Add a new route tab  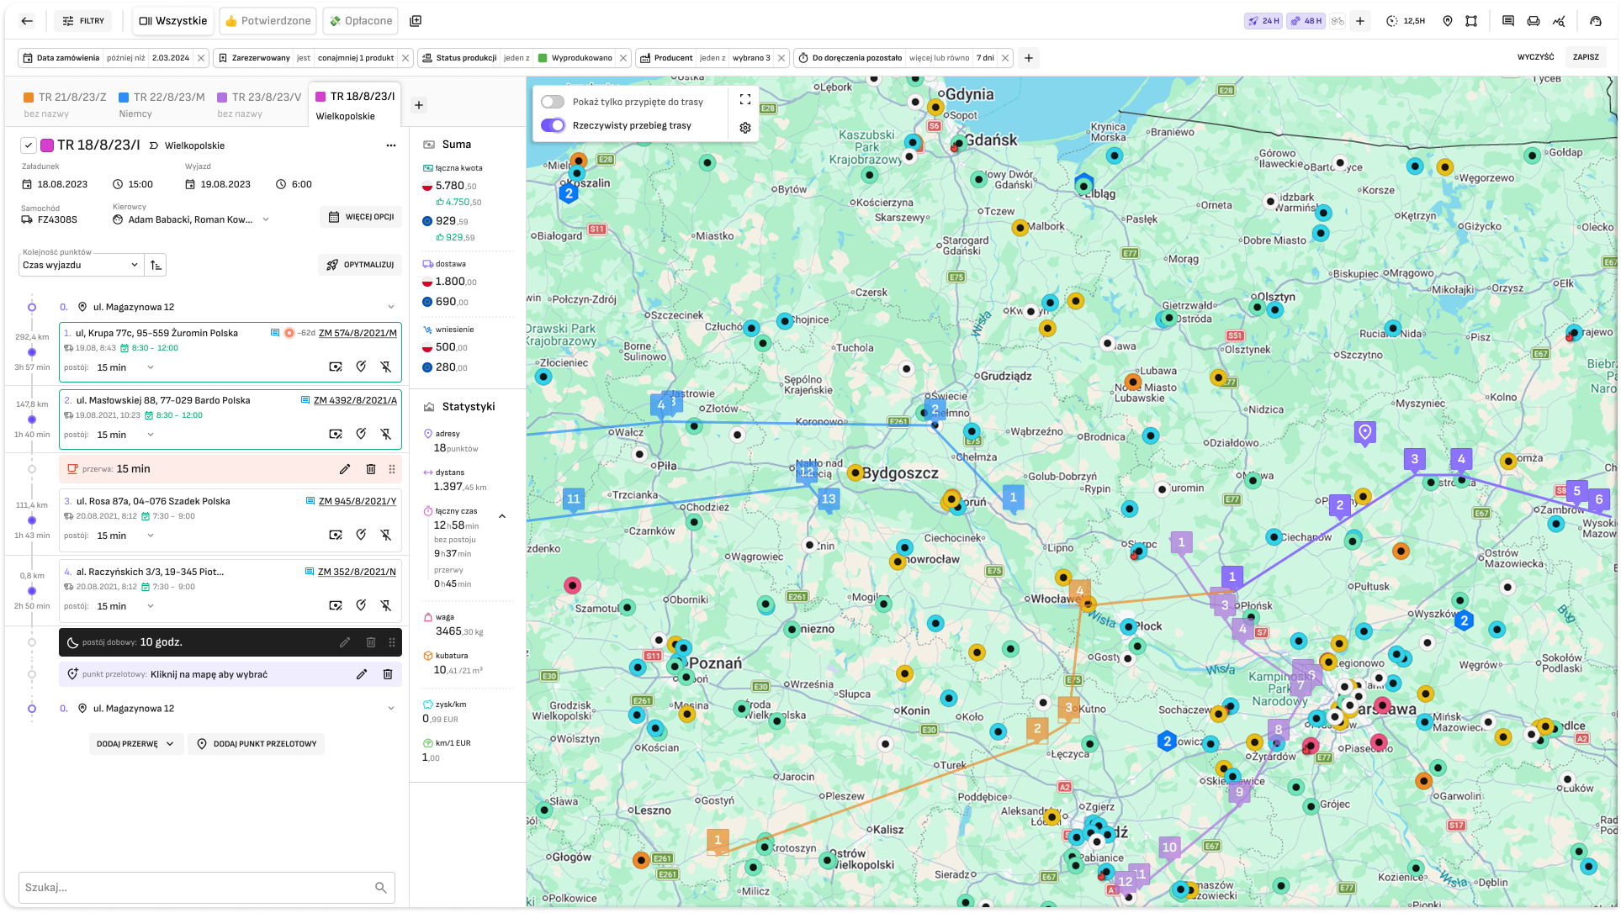pos(419,105)
